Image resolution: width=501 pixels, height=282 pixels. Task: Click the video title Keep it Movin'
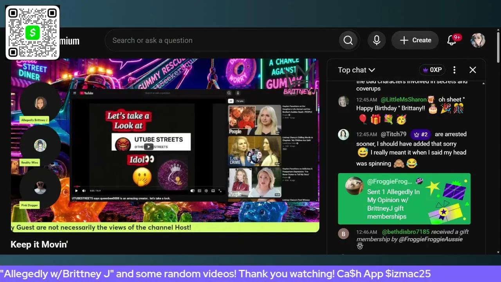pos(39,245)
